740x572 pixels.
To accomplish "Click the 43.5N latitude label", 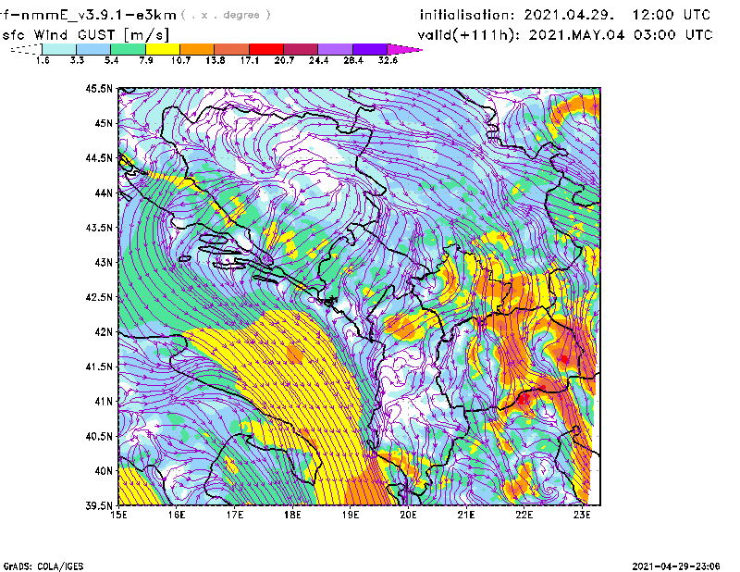I will [x=99, y=228].
